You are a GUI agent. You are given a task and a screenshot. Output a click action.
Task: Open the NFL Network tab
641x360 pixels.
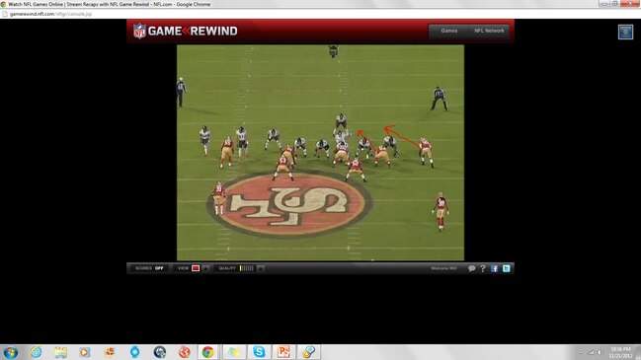point(489,31)
